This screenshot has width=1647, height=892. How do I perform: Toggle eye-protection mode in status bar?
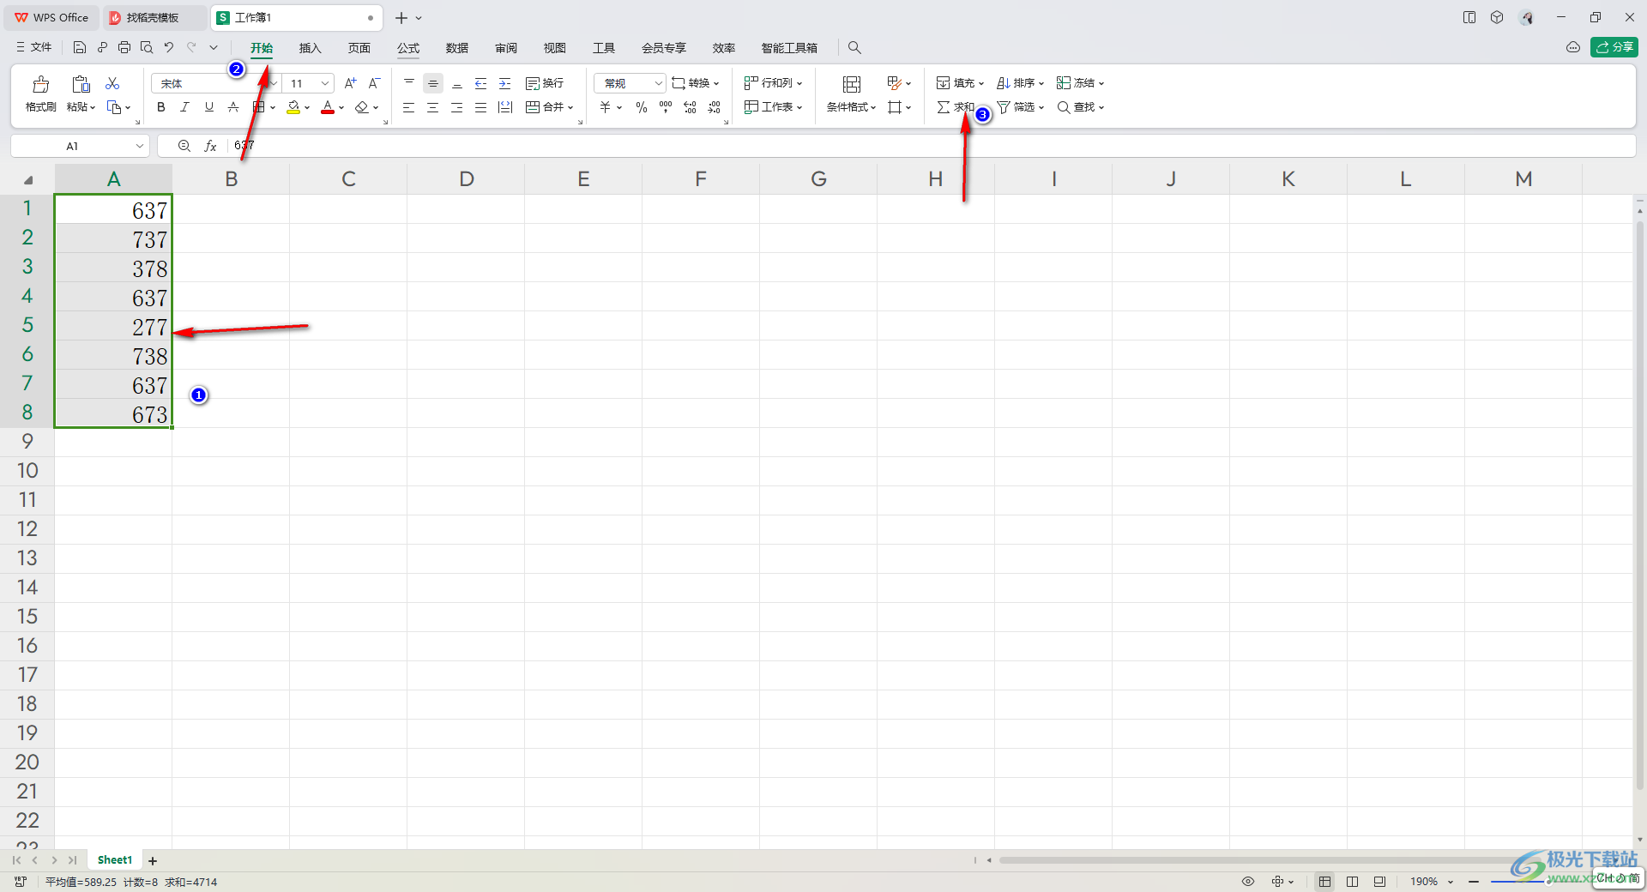1248,882
